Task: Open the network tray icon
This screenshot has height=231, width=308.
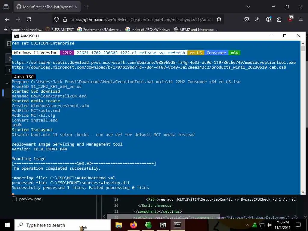Action: tap(262, 225)
